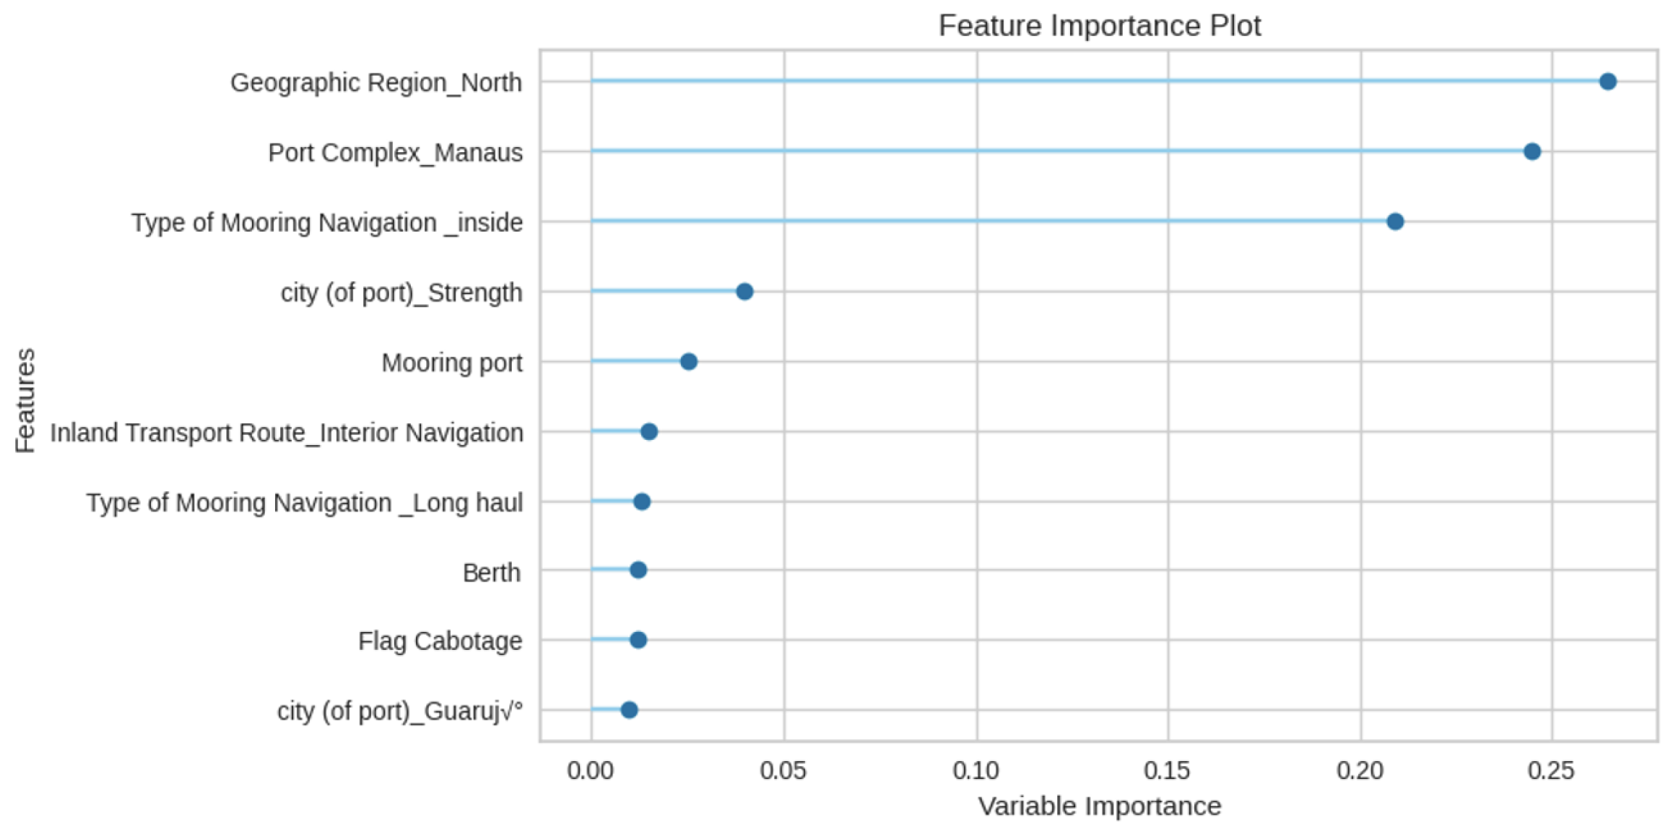Screen dimensions: 1673x831
Task: Click the Geographic Region_North data point
Action: click(1607, 82)
